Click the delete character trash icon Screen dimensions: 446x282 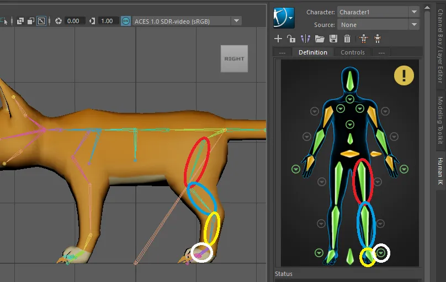[x=347, y=39]
